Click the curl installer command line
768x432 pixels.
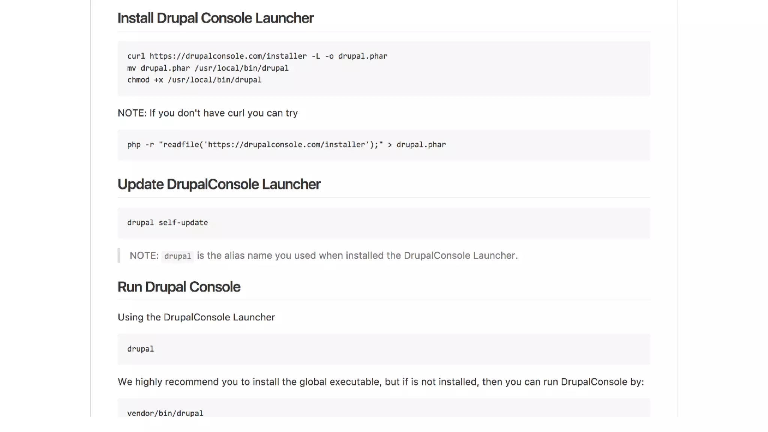(257, 56)
